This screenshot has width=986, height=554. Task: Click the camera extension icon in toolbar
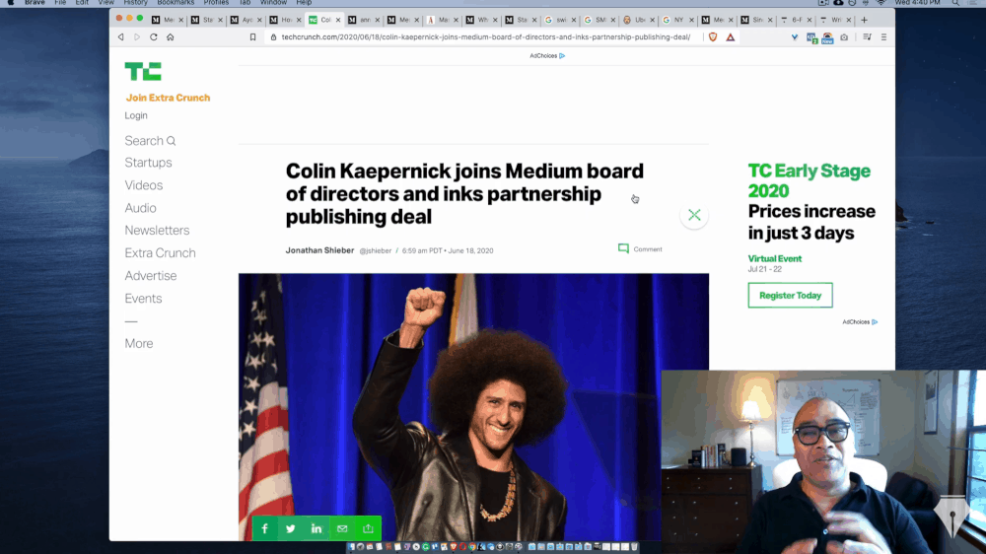844,37
